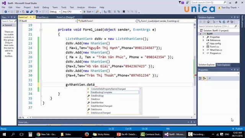Open the Notifications side tab
245x138 pixels.
click(242, 21)
